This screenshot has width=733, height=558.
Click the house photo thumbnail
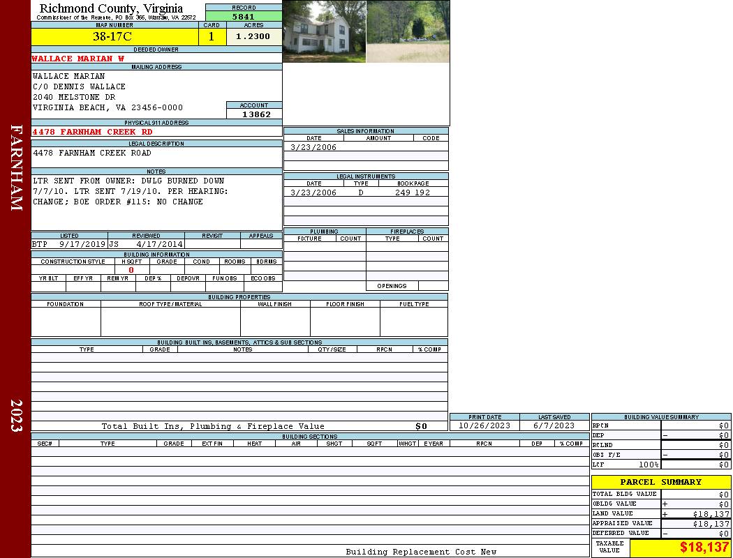(x=324, y=31)
